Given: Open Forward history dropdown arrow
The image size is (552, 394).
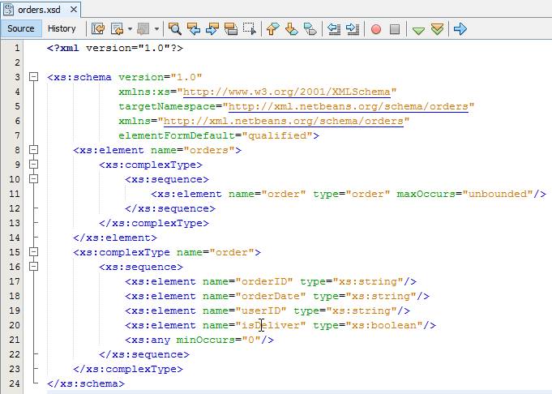Looking at the screenshot, I should click(x=156, y=29).
